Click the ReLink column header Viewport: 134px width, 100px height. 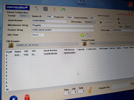point(112,48)
